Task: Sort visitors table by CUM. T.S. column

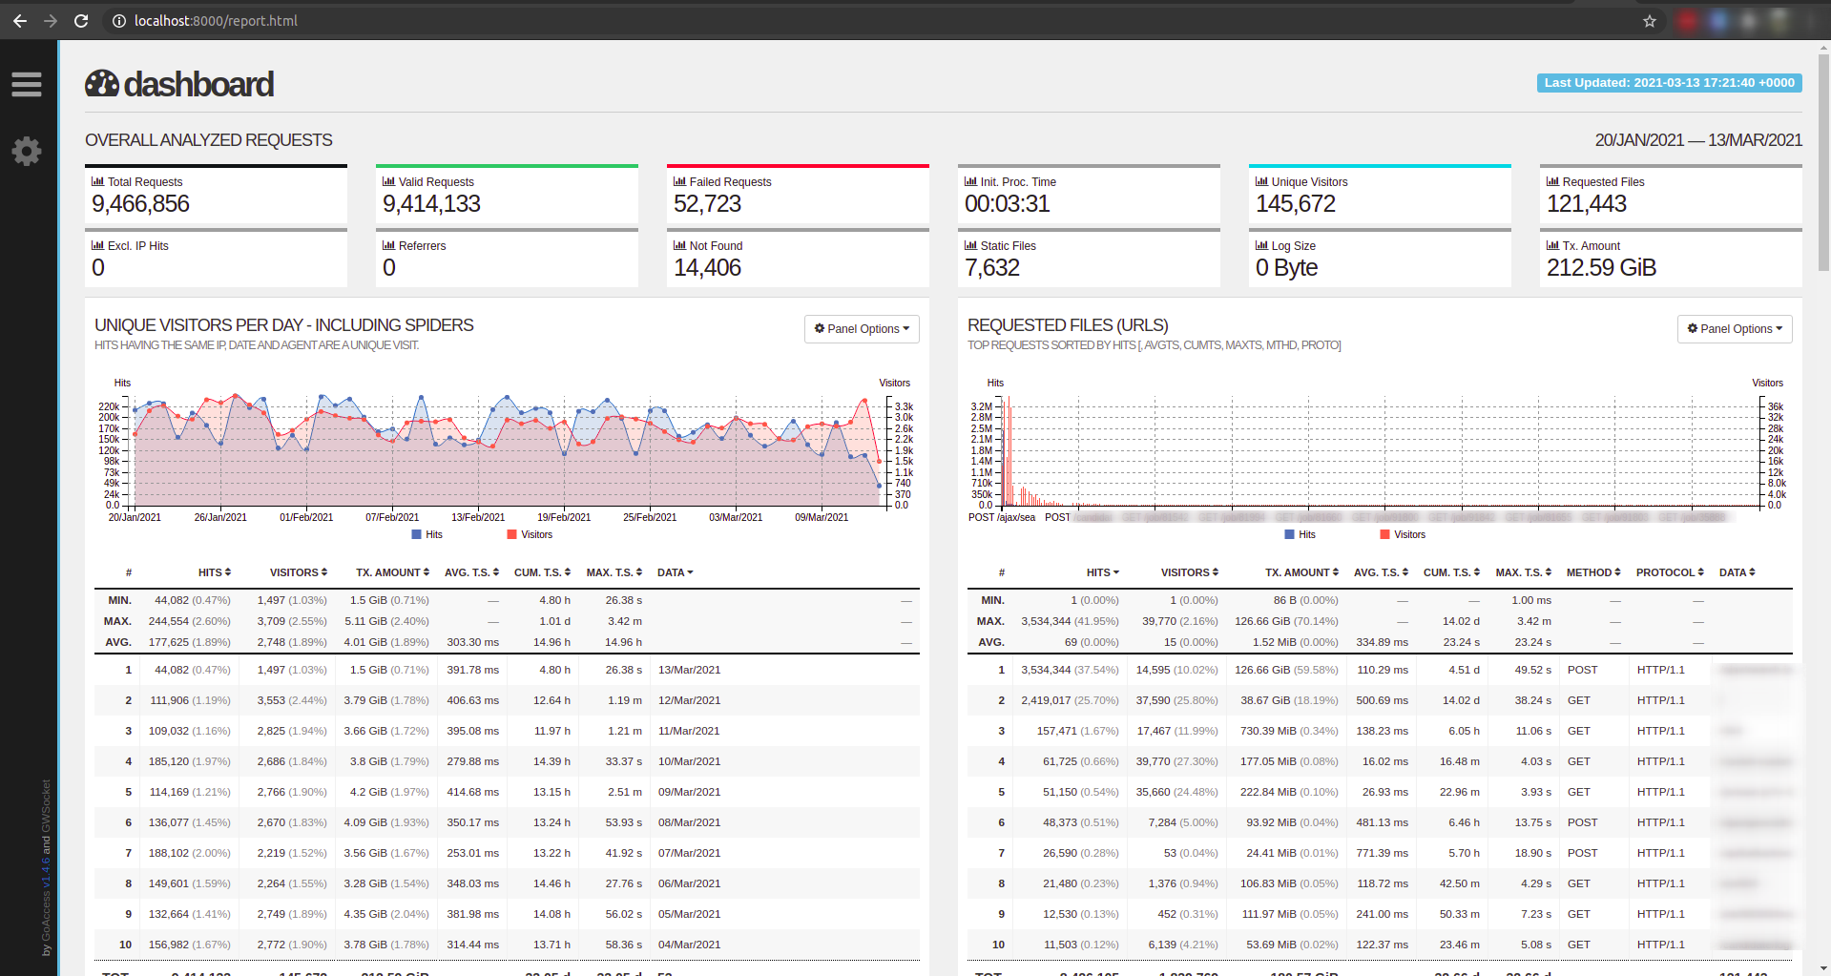Action: 543,572
